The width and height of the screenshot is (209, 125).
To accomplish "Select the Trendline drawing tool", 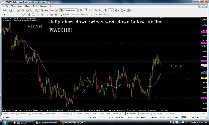I will click(x=24, y=15).
